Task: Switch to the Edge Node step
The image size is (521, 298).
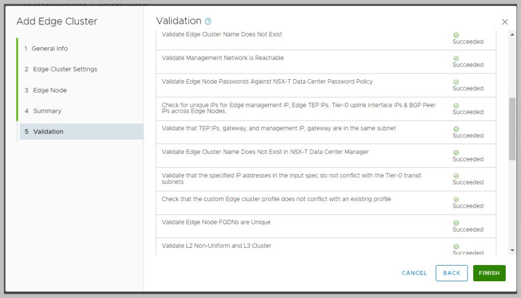Action: tap(50, 90)
